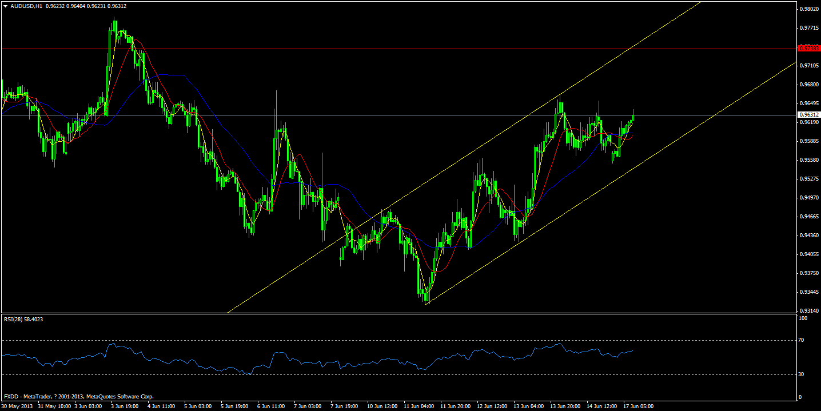
Task: Click the 0.93445 price axis label
Action: pos(808,292)
